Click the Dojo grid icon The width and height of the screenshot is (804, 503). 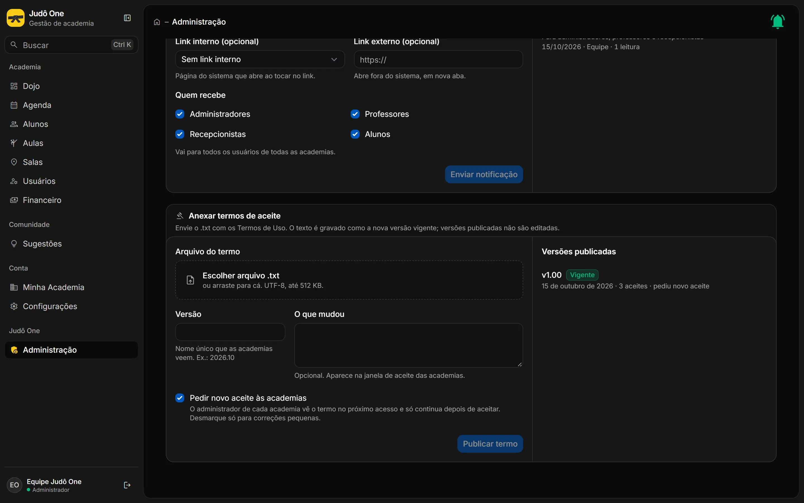tap(14, 86)
